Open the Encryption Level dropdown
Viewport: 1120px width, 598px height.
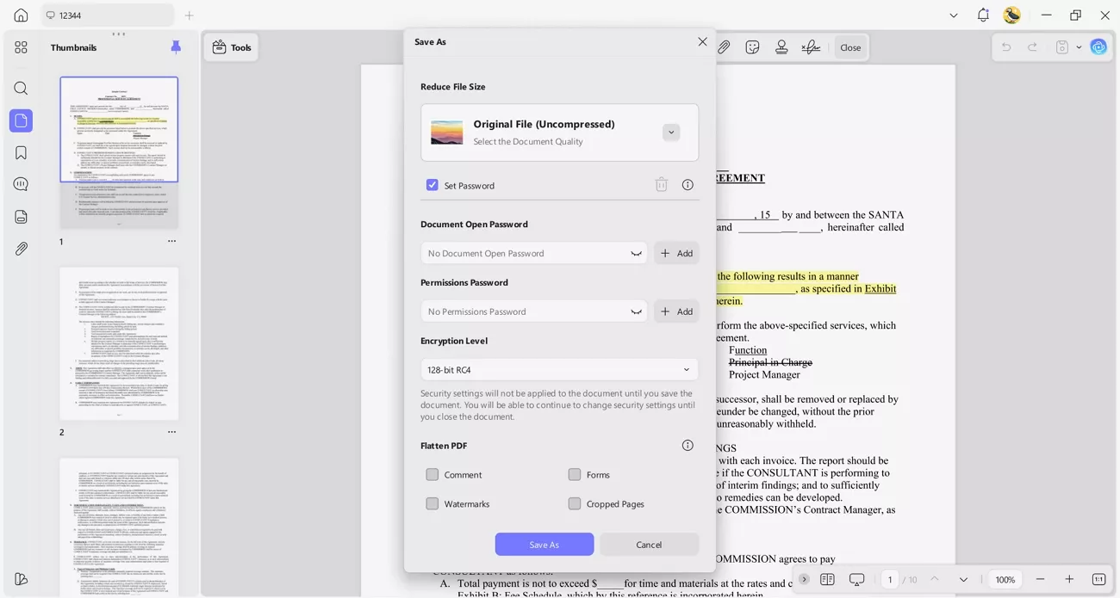coord(558,369)
